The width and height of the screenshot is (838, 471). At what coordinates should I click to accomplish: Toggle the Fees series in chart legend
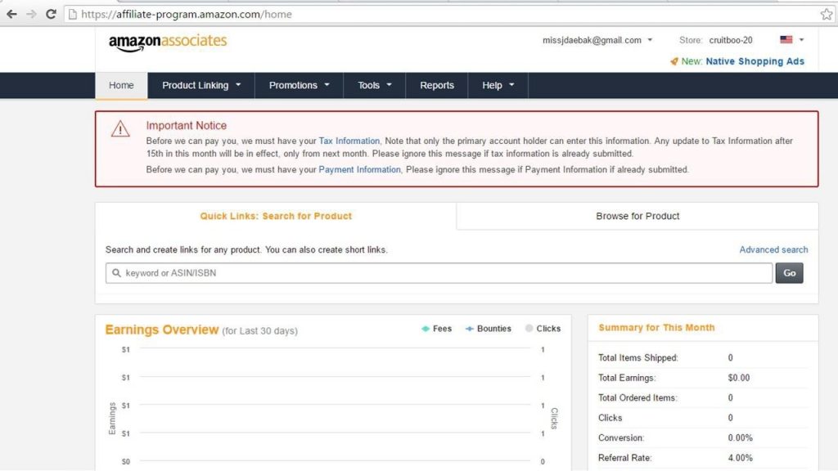(x=437, y=329)
